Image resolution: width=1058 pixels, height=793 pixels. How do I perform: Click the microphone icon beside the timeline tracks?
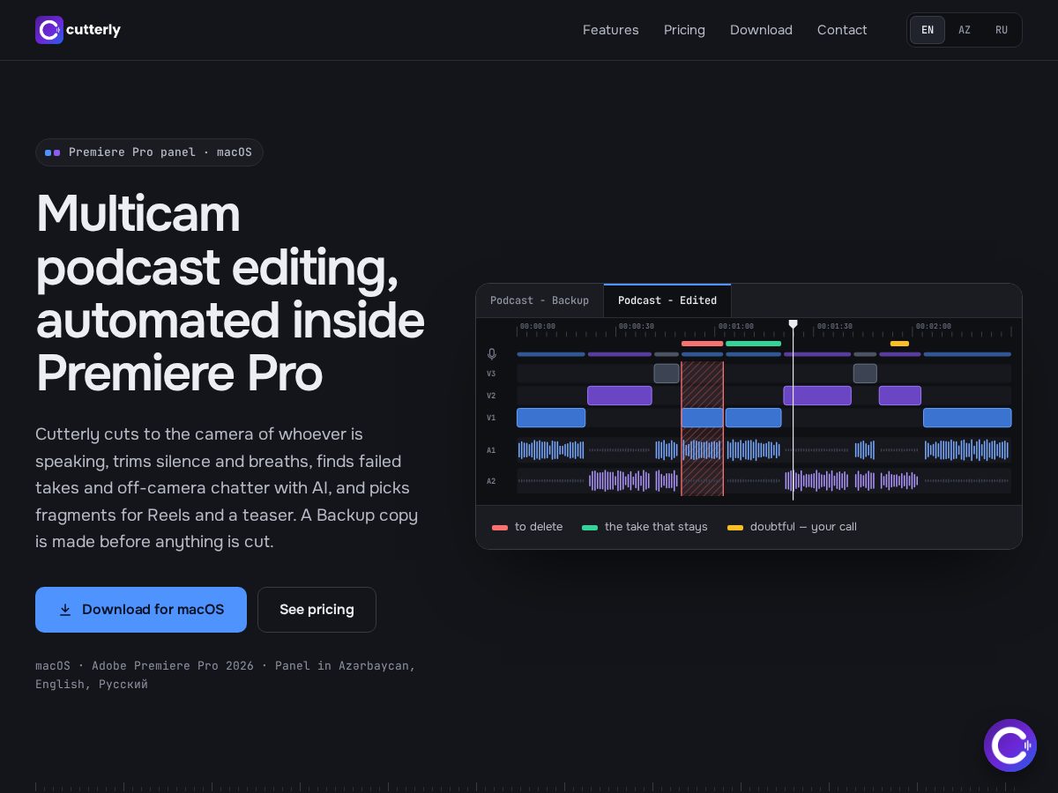pyautogui.click(x=492, y=354)
